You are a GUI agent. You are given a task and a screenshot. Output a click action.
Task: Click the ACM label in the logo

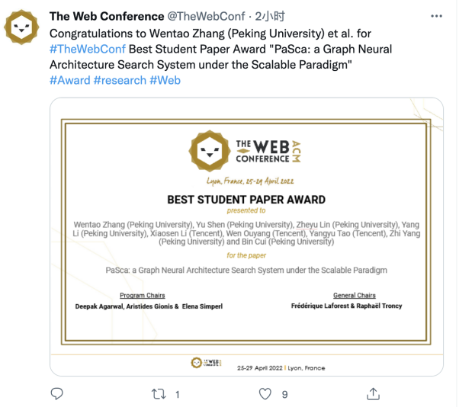pos(297,148)
